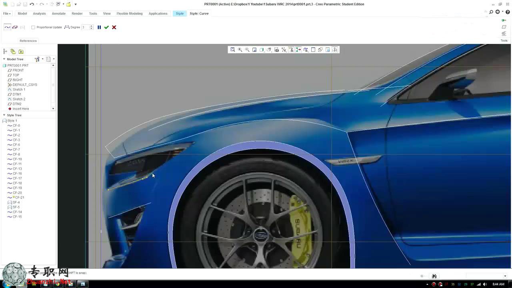The image size is (512, 288).
Task: Select the planar curve type icon
Action: pyautogui.click(x=15, y=27)
